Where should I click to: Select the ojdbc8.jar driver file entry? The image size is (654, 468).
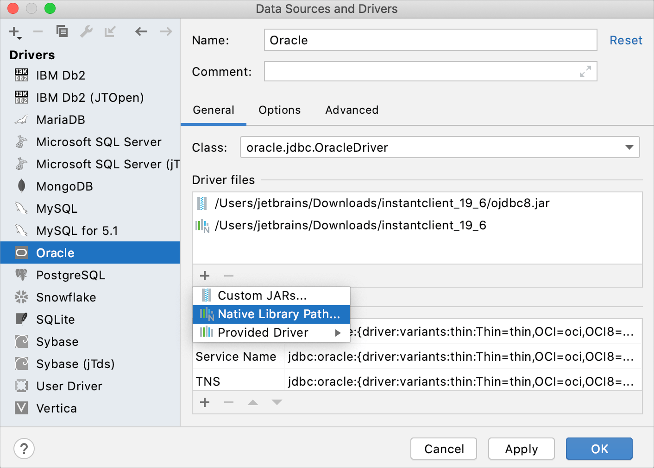(x=382, y=203)
